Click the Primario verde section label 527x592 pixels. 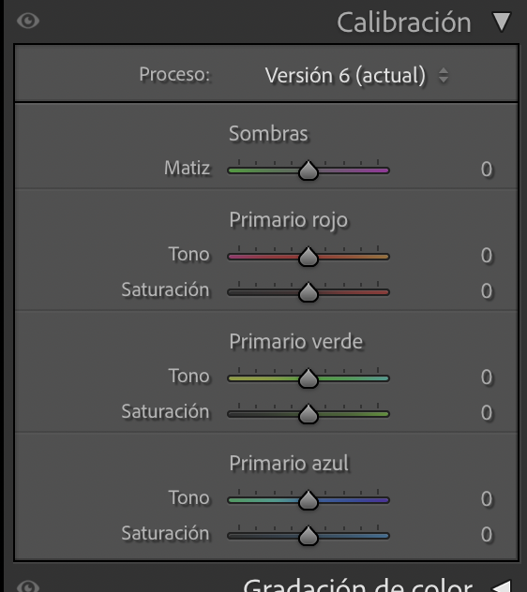tap(295, 341)
